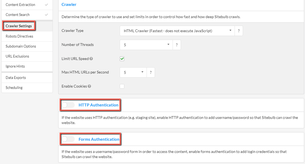Click the question mark beside Number of Threads
The width and height of the screenshot is (305, 164).
(177, 45)
